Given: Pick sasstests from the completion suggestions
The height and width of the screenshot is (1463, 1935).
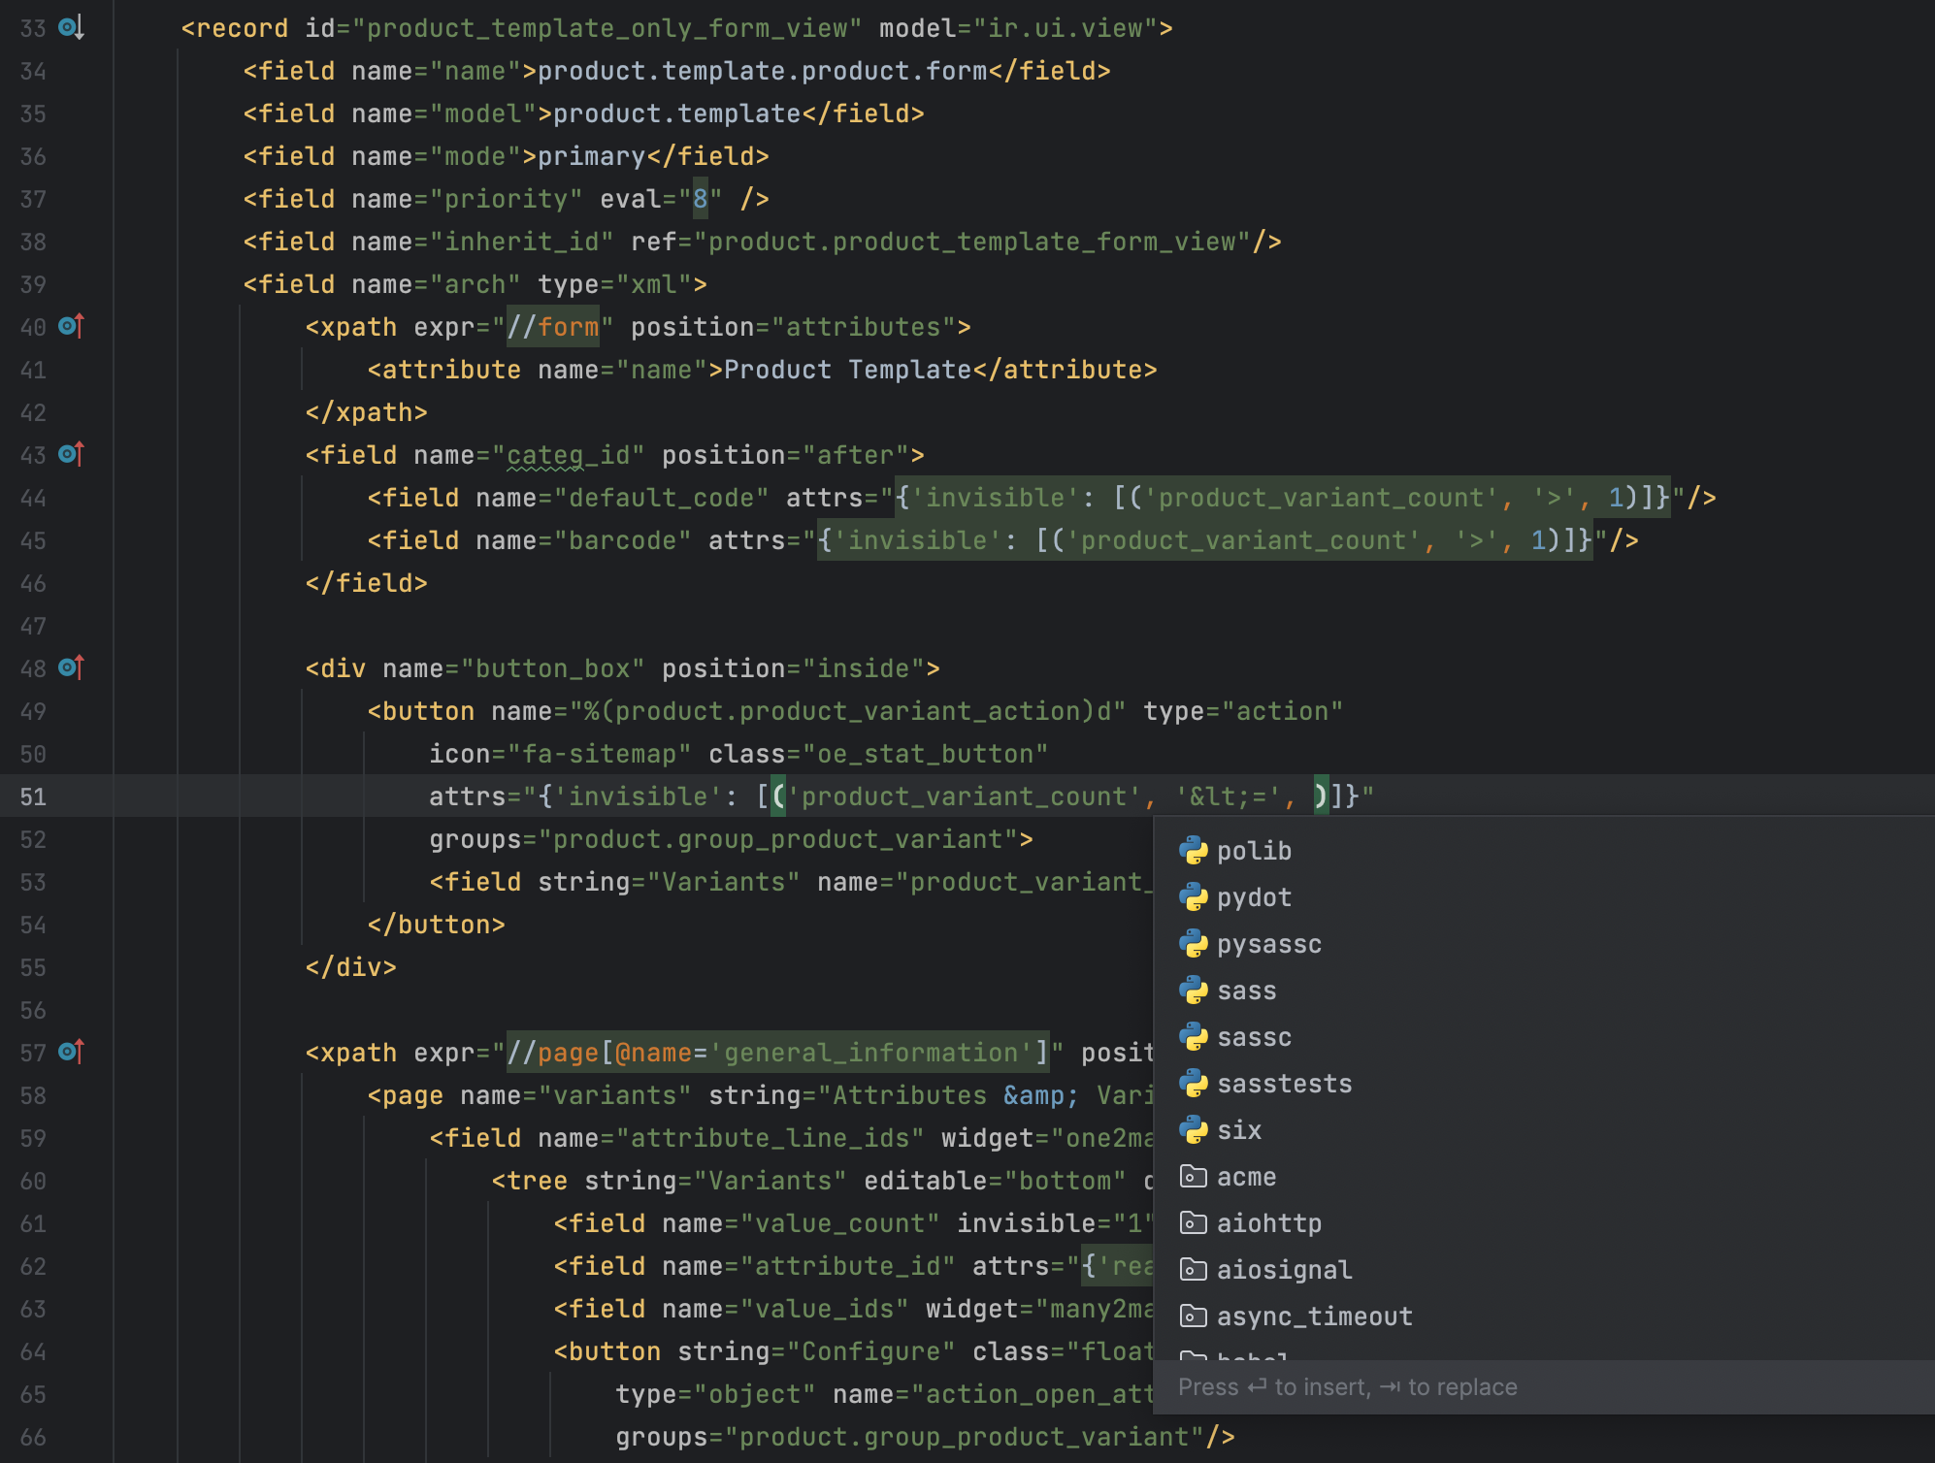Looking at the screenshot, I should pyautogui.click(x=1284, y=1084).
